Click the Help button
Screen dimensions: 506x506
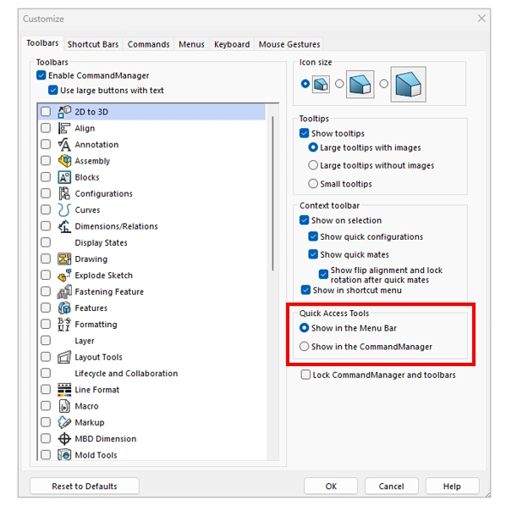(452, 486)
